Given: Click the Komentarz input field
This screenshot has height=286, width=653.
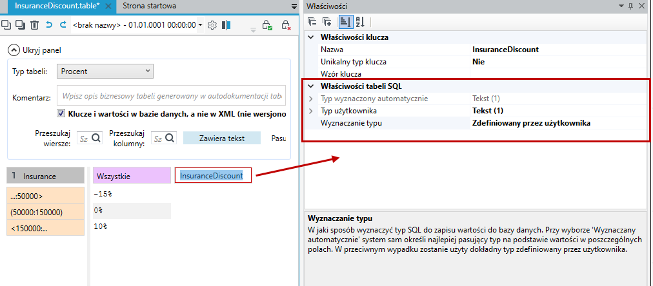Looking at the screenshot, I should click(171, 96).
